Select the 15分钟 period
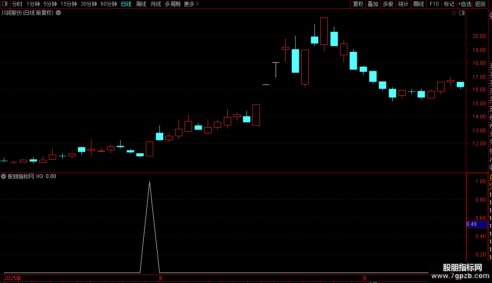Screen dimensions: 492x283 [68, 4]
